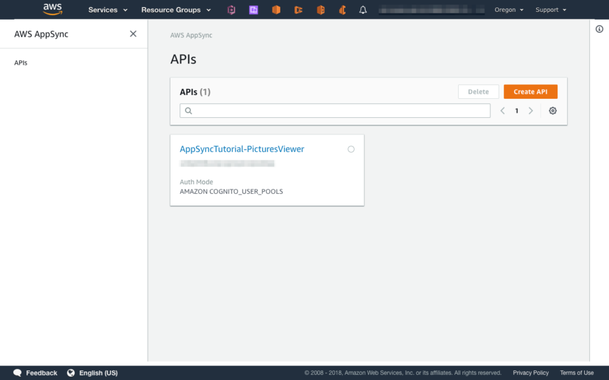Change language via English (US)
Screen dimensions: 609x380
pyautogui.click(x=98, y=373)
